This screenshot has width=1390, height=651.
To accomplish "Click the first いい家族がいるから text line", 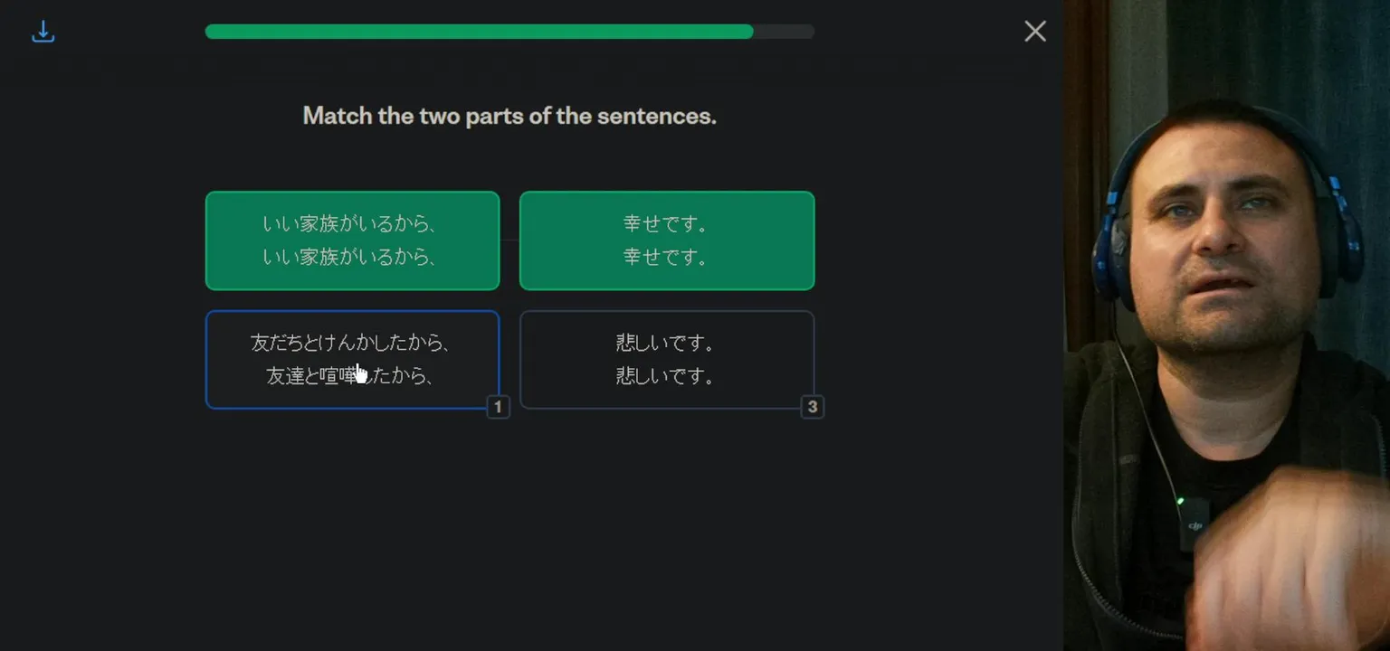I will (x=351, y=224).
